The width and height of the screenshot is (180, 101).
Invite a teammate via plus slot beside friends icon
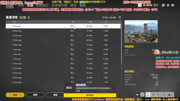[163, 95]
